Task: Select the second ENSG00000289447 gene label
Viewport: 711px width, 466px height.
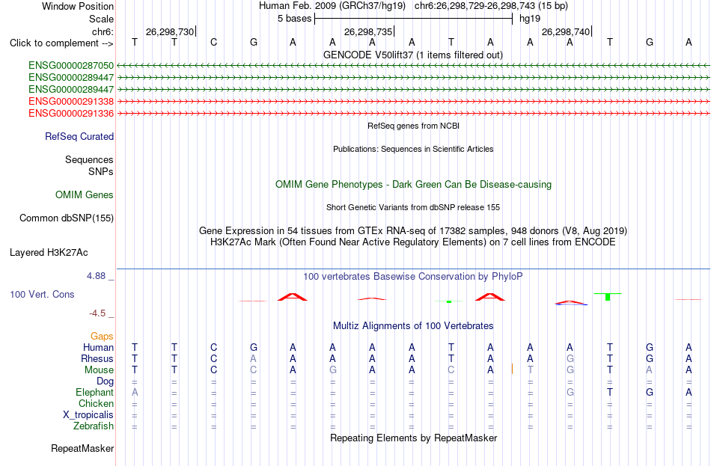Action: (x=71, y=89)
